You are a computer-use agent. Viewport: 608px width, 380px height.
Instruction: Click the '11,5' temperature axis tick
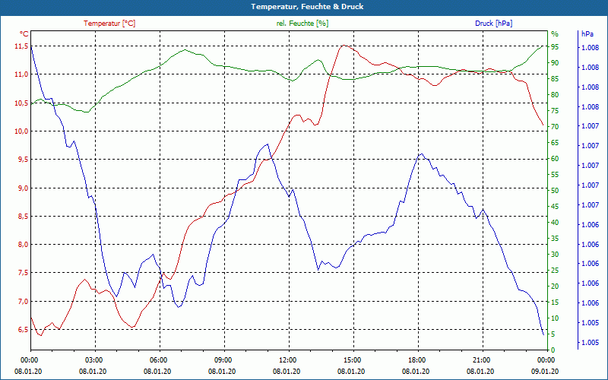(21, 46)
